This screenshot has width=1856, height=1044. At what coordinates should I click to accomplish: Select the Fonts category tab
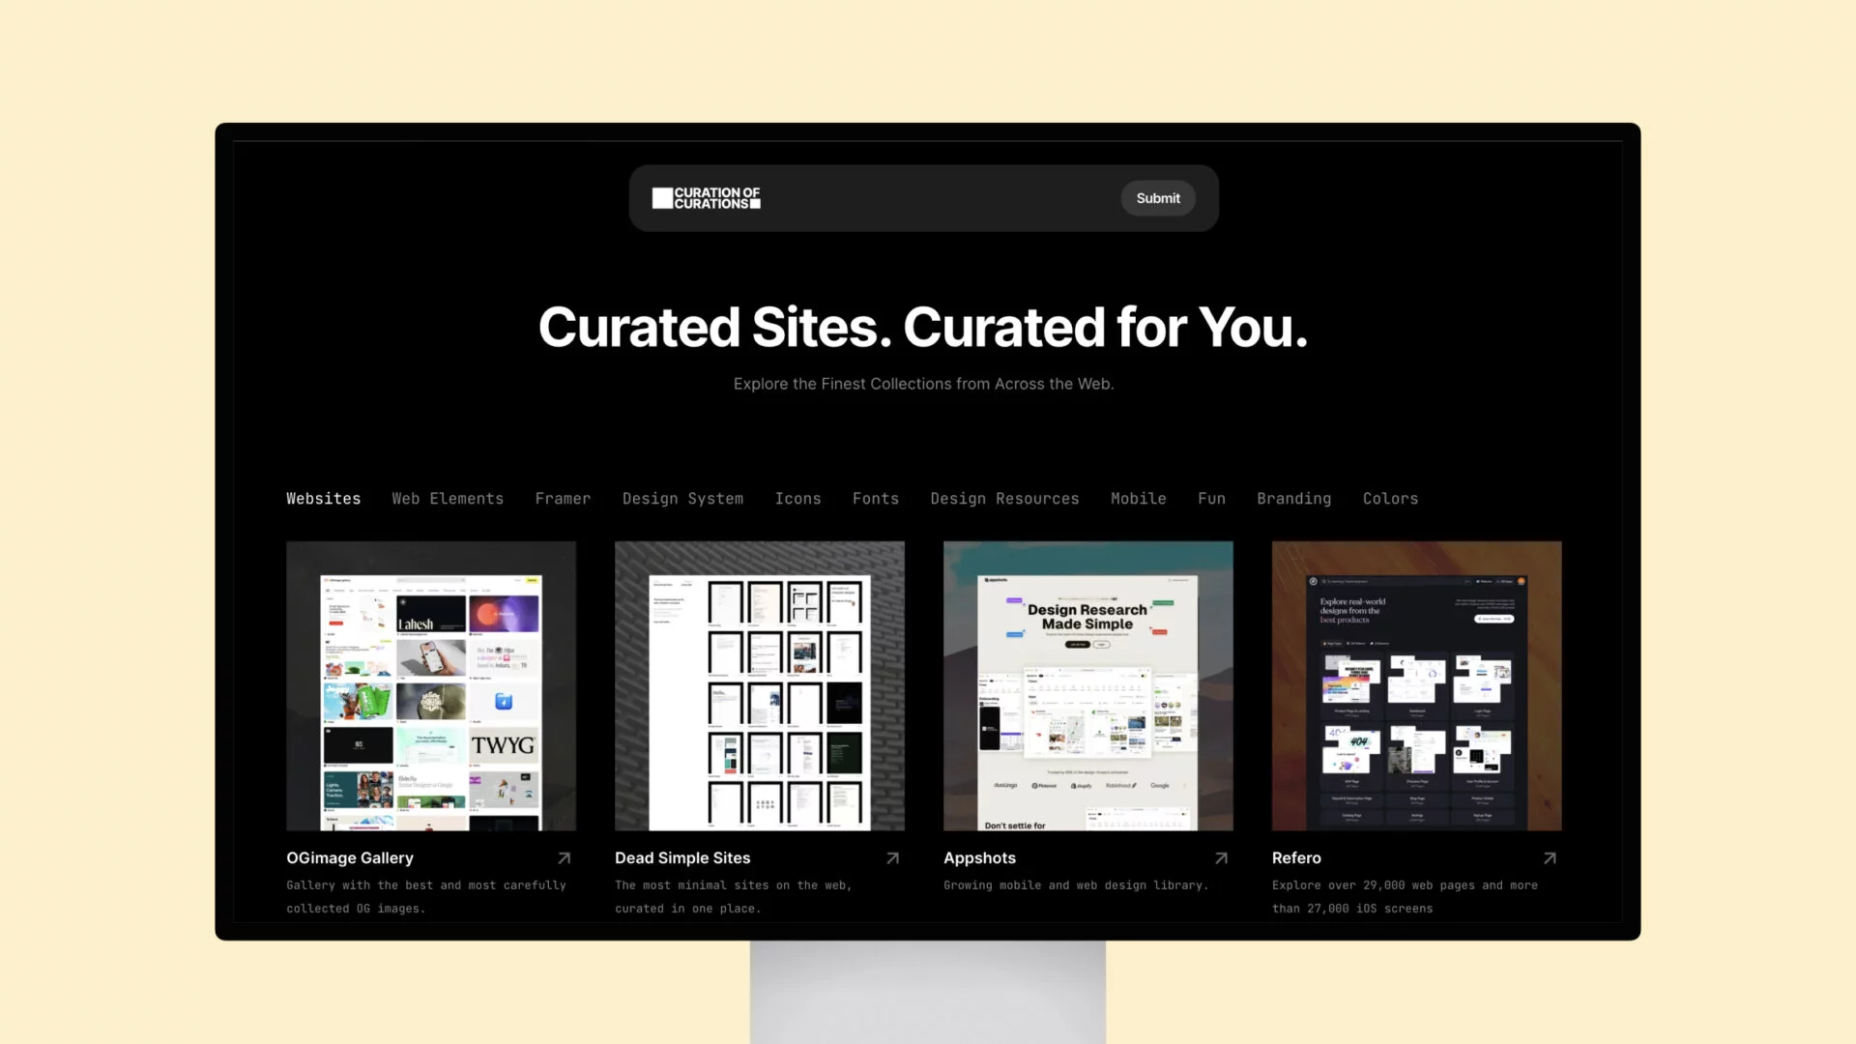coord(876,497)
